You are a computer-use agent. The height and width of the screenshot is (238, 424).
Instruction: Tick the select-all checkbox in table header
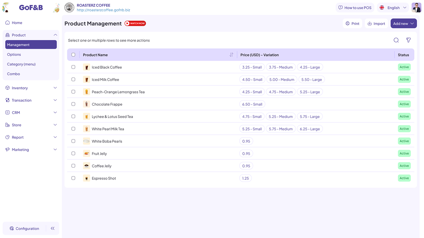click(73, 55)
